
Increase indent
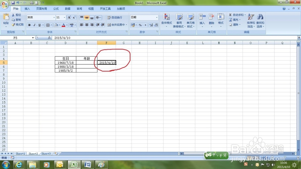click(x=103, y=25)
